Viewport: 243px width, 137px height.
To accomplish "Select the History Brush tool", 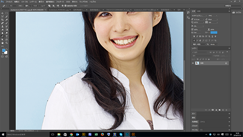I will (x=6, y=26).
